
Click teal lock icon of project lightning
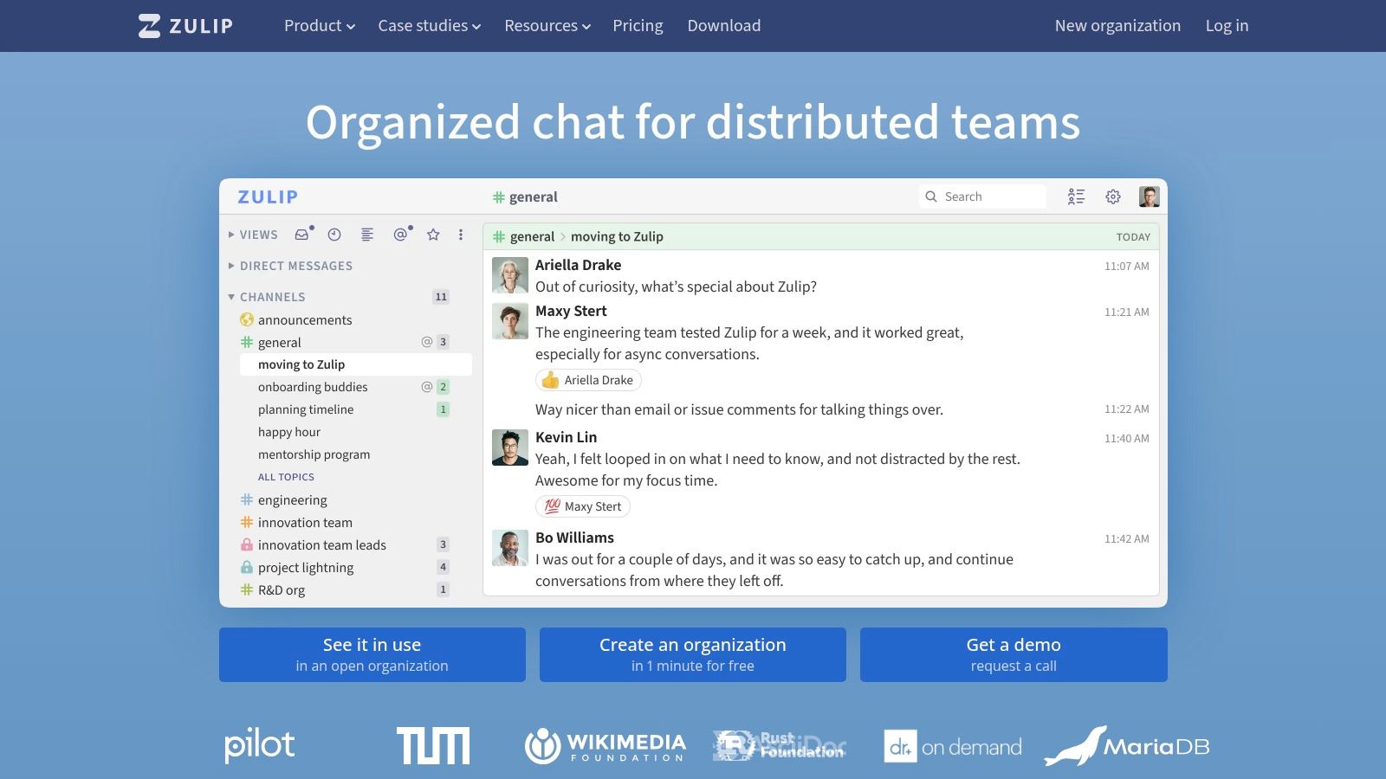(247, 567)
